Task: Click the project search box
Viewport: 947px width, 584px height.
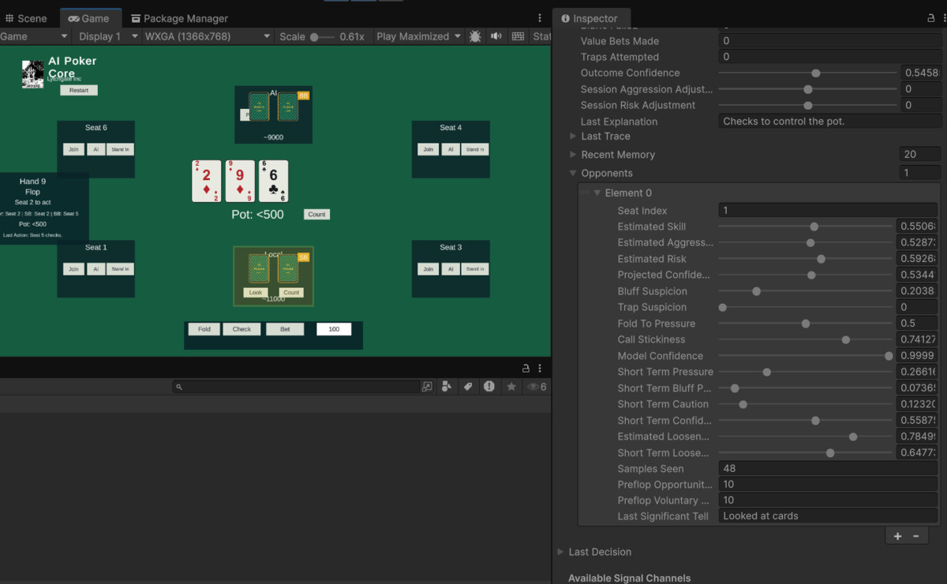Action: coord(296,387)
